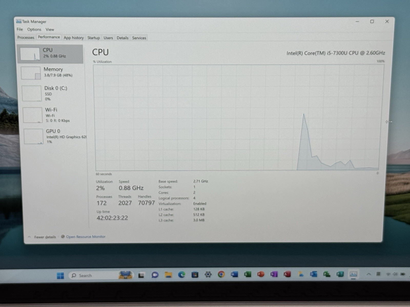
Task: Open the Options menu
Action: (x=34, y=29)
